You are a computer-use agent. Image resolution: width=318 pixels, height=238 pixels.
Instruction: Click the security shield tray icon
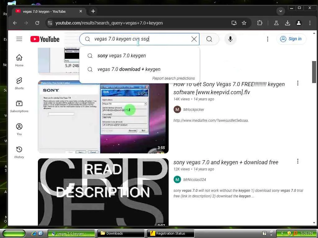289,233
